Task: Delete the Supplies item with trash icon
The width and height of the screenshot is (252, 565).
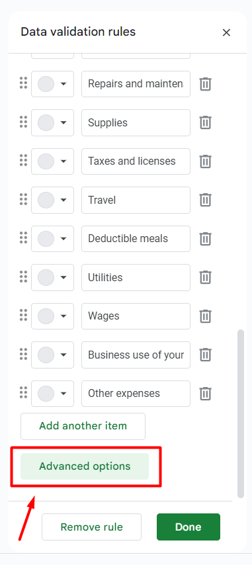Action: coord(205,122)
